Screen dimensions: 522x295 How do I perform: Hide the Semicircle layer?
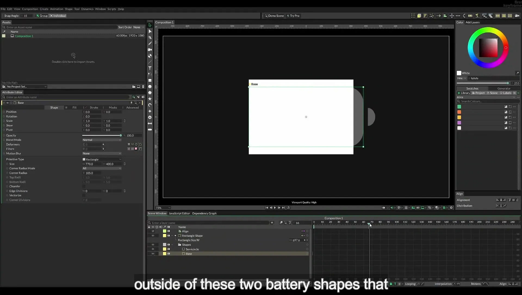153,249
